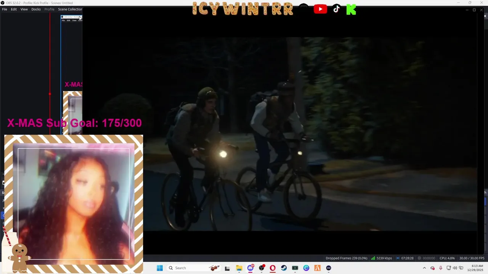Viewport: 488px width, 274px height.
Task: Select the webcam source in preview
Action: point(74,204)
